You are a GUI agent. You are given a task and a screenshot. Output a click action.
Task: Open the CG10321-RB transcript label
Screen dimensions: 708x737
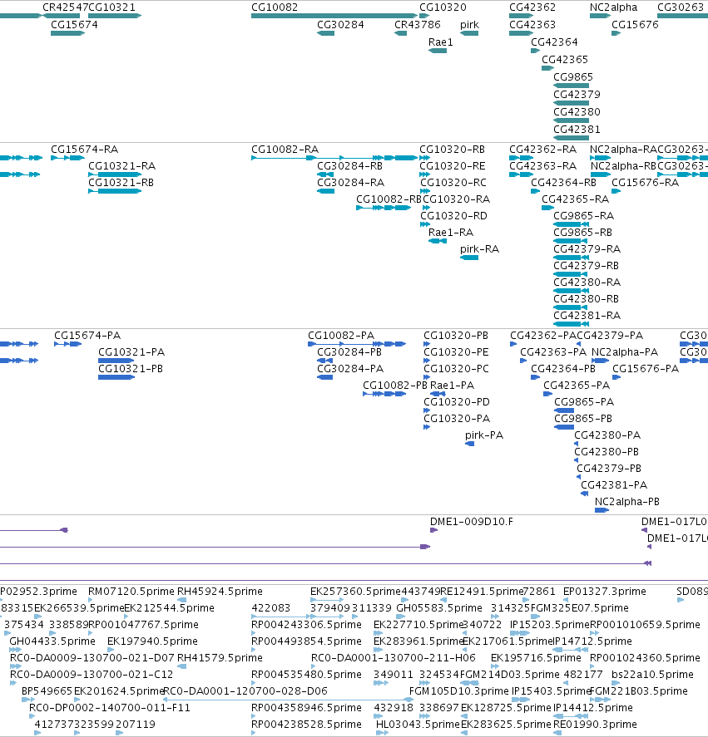[121, 183]
